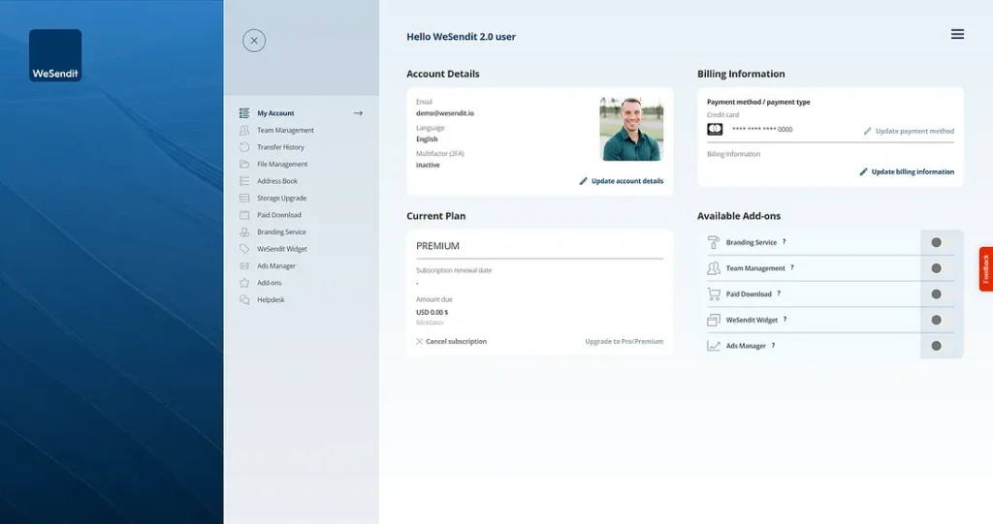
Task: Select Ads Manager in the sidebar menu
Action: pos(276,265)
